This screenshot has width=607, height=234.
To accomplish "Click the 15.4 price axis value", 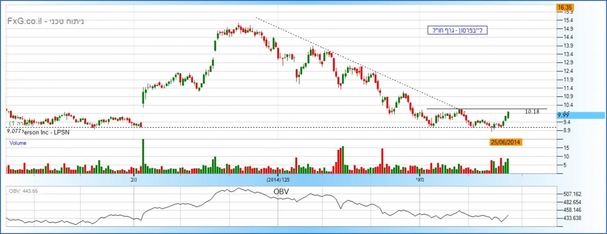I will tap(568, 20).
